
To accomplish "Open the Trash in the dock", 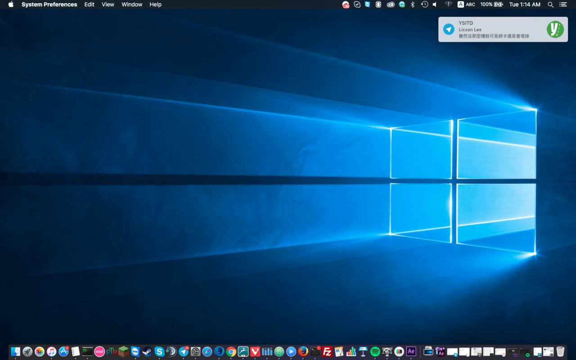I will (x=560, y=351).
